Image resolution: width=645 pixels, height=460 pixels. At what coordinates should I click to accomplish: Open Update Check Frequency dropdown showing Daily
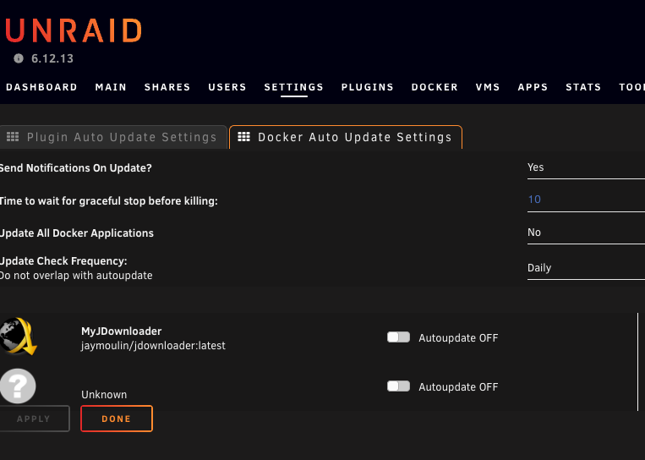pos(586,268)
